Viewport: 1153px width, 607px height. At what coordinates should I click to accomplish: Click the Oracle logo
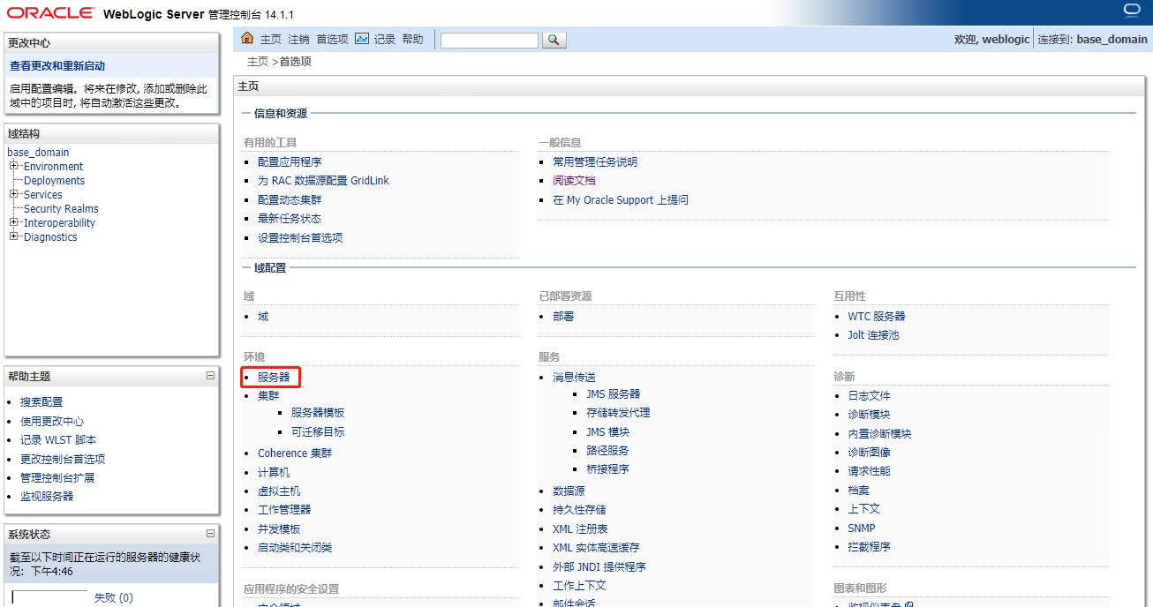[x=49, y=11]
